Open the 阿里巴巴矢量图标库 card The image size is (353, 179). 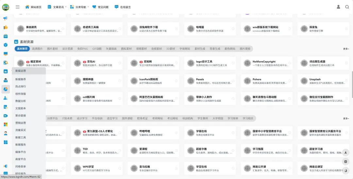153,98
